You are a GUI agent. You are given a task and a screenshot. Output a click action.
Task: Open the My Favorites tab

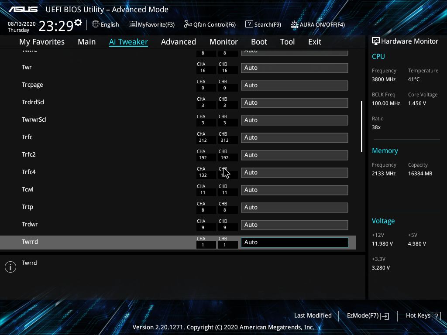coord(42,42)
